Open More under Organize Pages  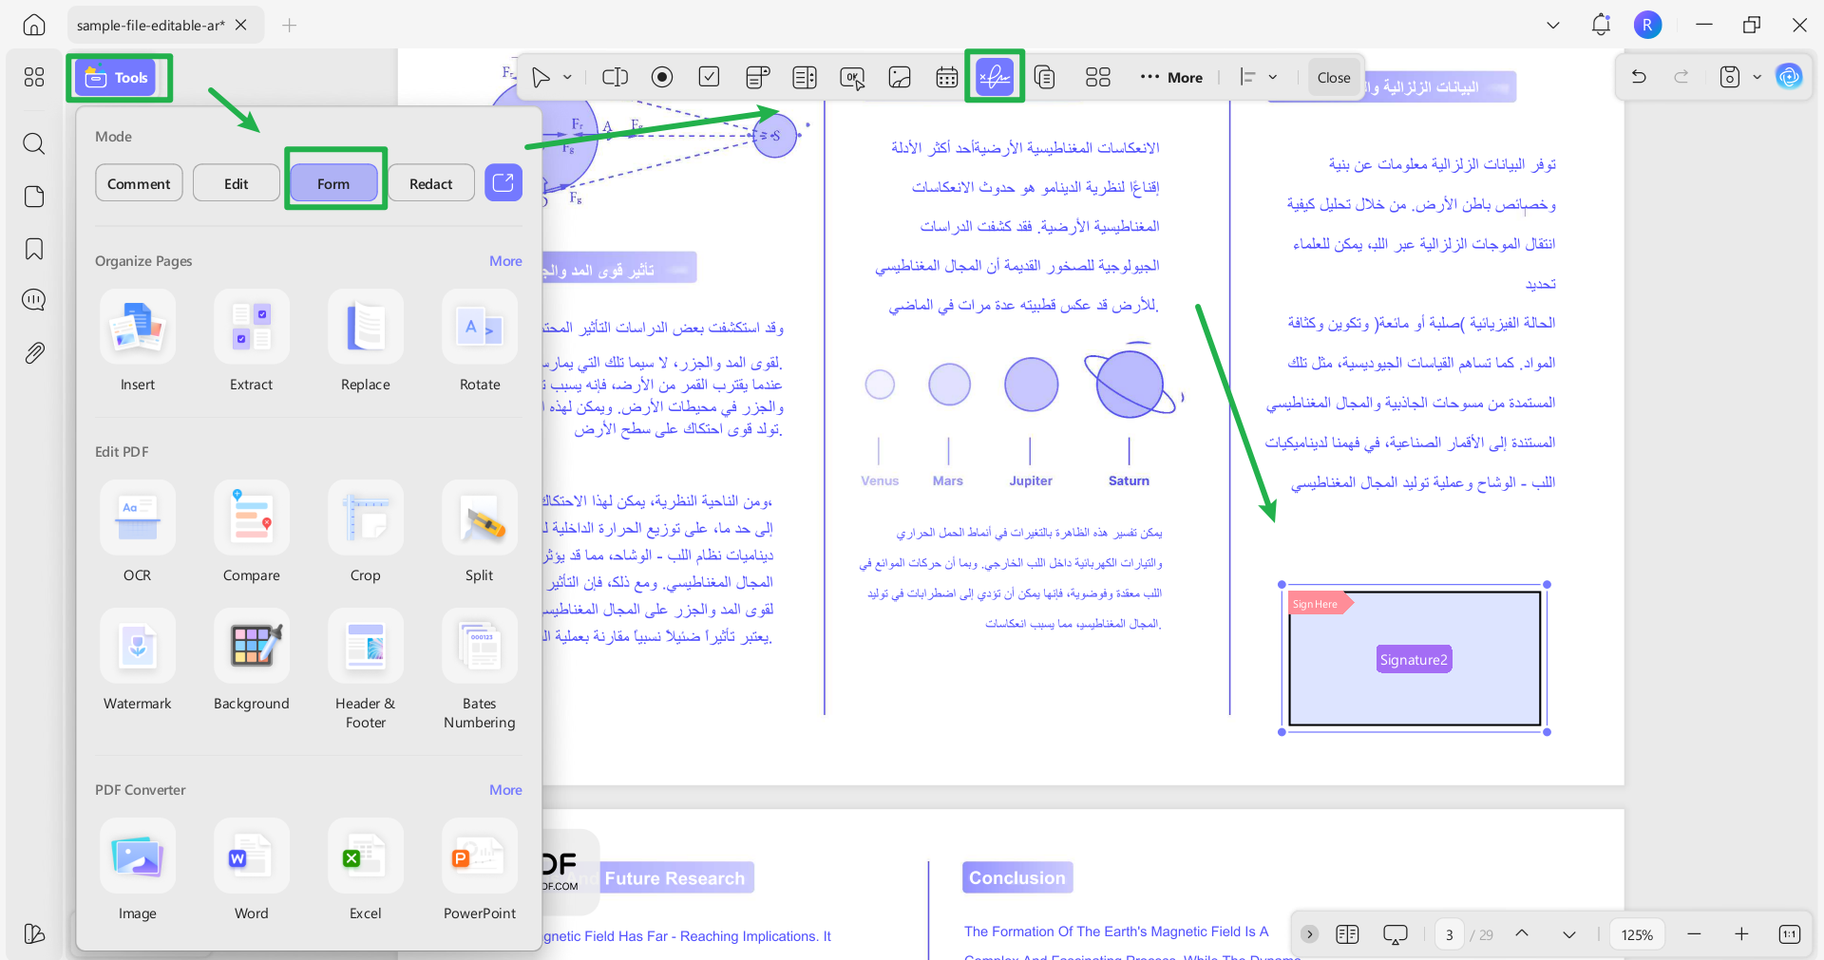pos(505,261)
